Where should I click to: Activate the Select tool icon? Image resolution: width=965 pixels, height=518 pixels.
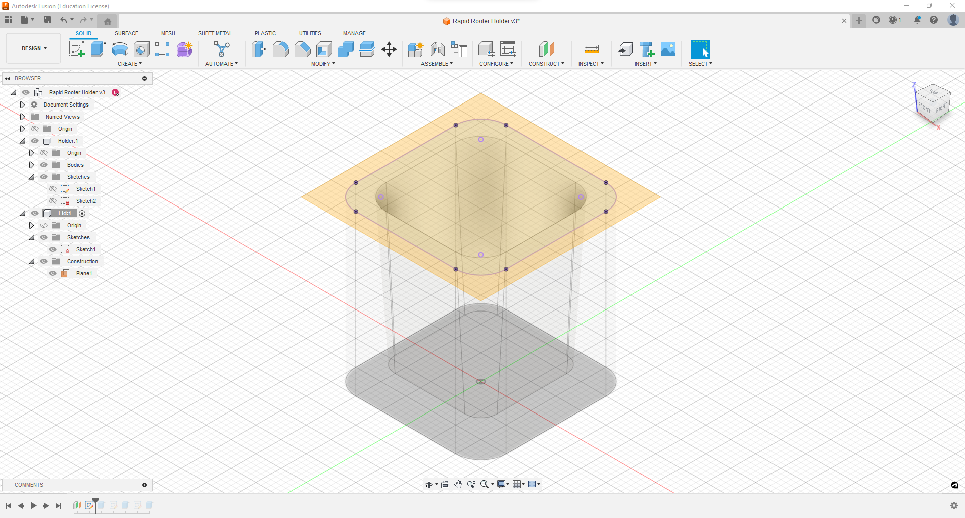(x=700, y=49)
